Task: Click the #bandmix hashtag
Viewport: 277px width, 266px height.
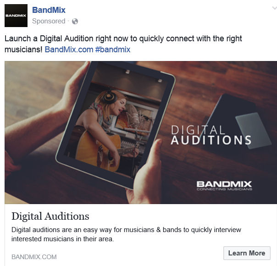Action: click(113, 50)
